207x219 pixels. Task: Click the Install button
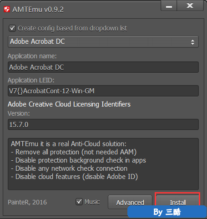pos(177,200)
